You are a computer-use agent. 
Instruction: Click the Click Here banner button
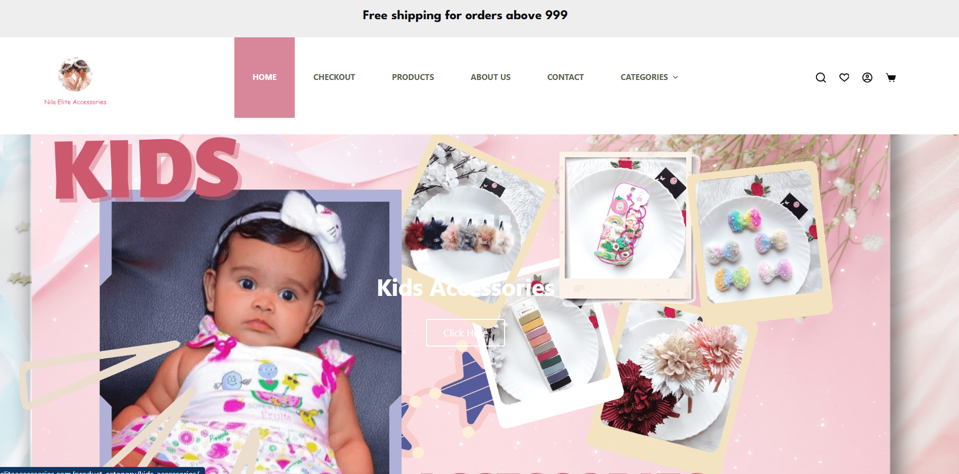coord(466,333)
